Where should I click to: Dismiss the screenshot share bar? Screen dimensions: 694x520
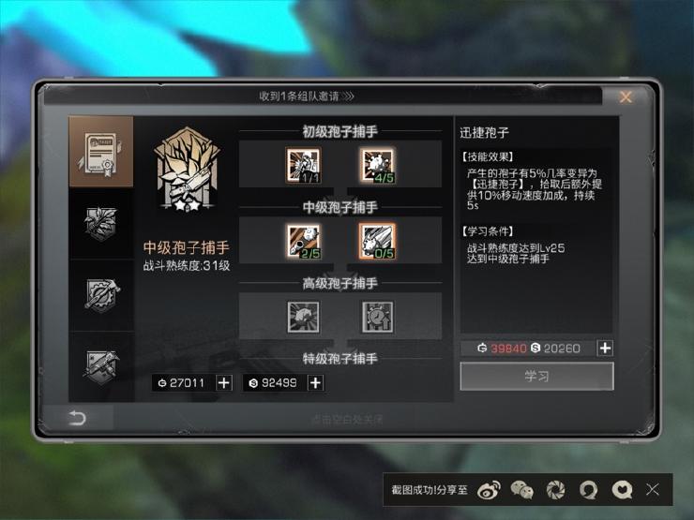click(x=653, y=489)
